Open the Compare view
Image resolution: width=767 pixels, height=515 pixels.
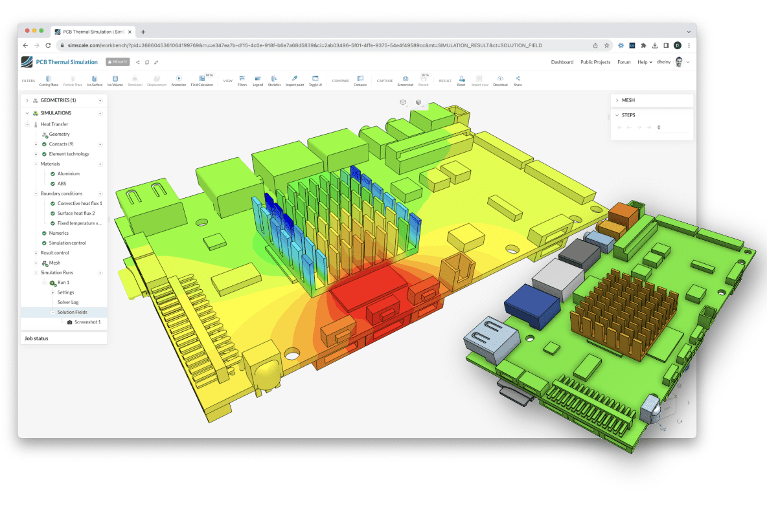tap(360, 81)
